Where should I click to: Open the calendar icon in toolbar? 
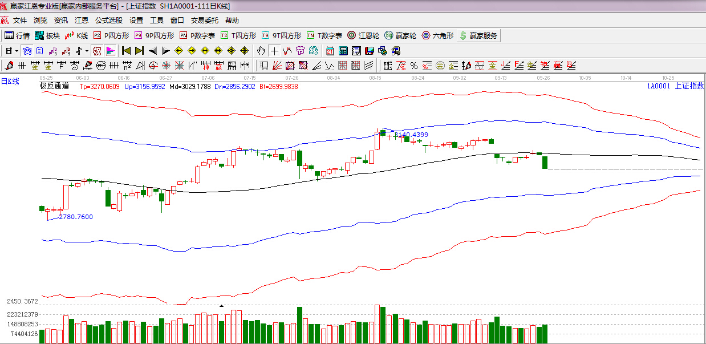coord(330,51)
